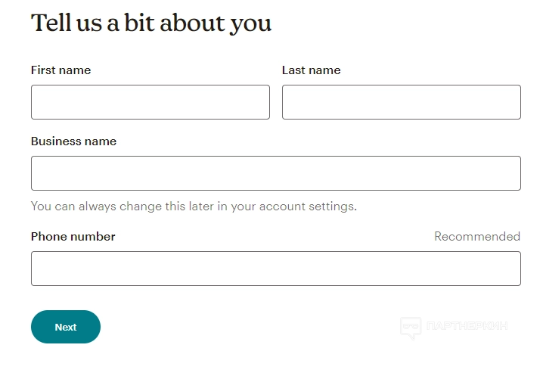Activate the box below the Recommended hint

pyautogui.click(x=275, y=269)
